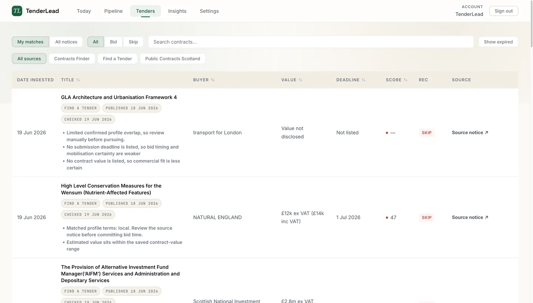Open the Today tab
The image size is (533, 303).
[84, 11]
